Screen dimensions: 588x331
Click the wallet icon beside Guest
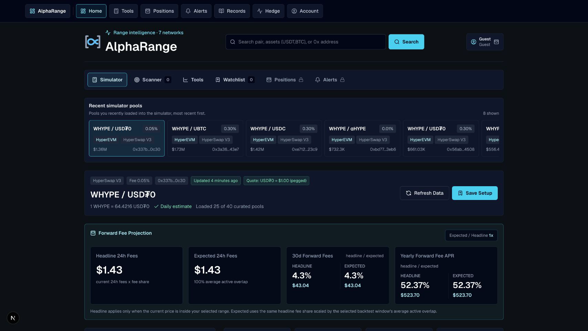tap(496, 42)
